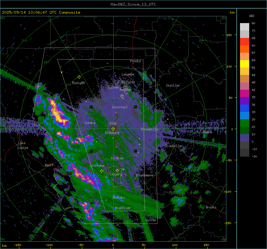Click the yellow diamond marker above Calgary
This screenshot has height=249, width=267.
(x=117, y=171)
